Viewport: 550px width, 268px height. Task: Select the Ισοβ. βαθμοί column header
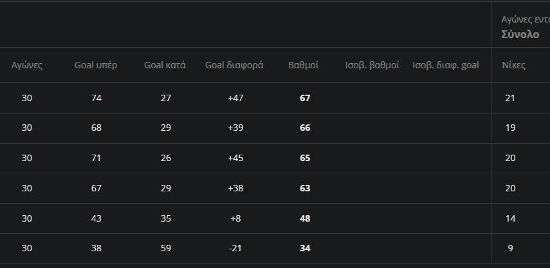[x=372, y=65]
